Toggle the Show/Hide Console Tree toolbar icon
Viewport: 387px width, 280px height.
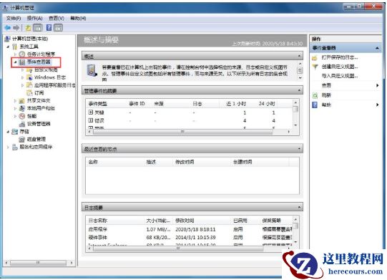coord(38,28)
